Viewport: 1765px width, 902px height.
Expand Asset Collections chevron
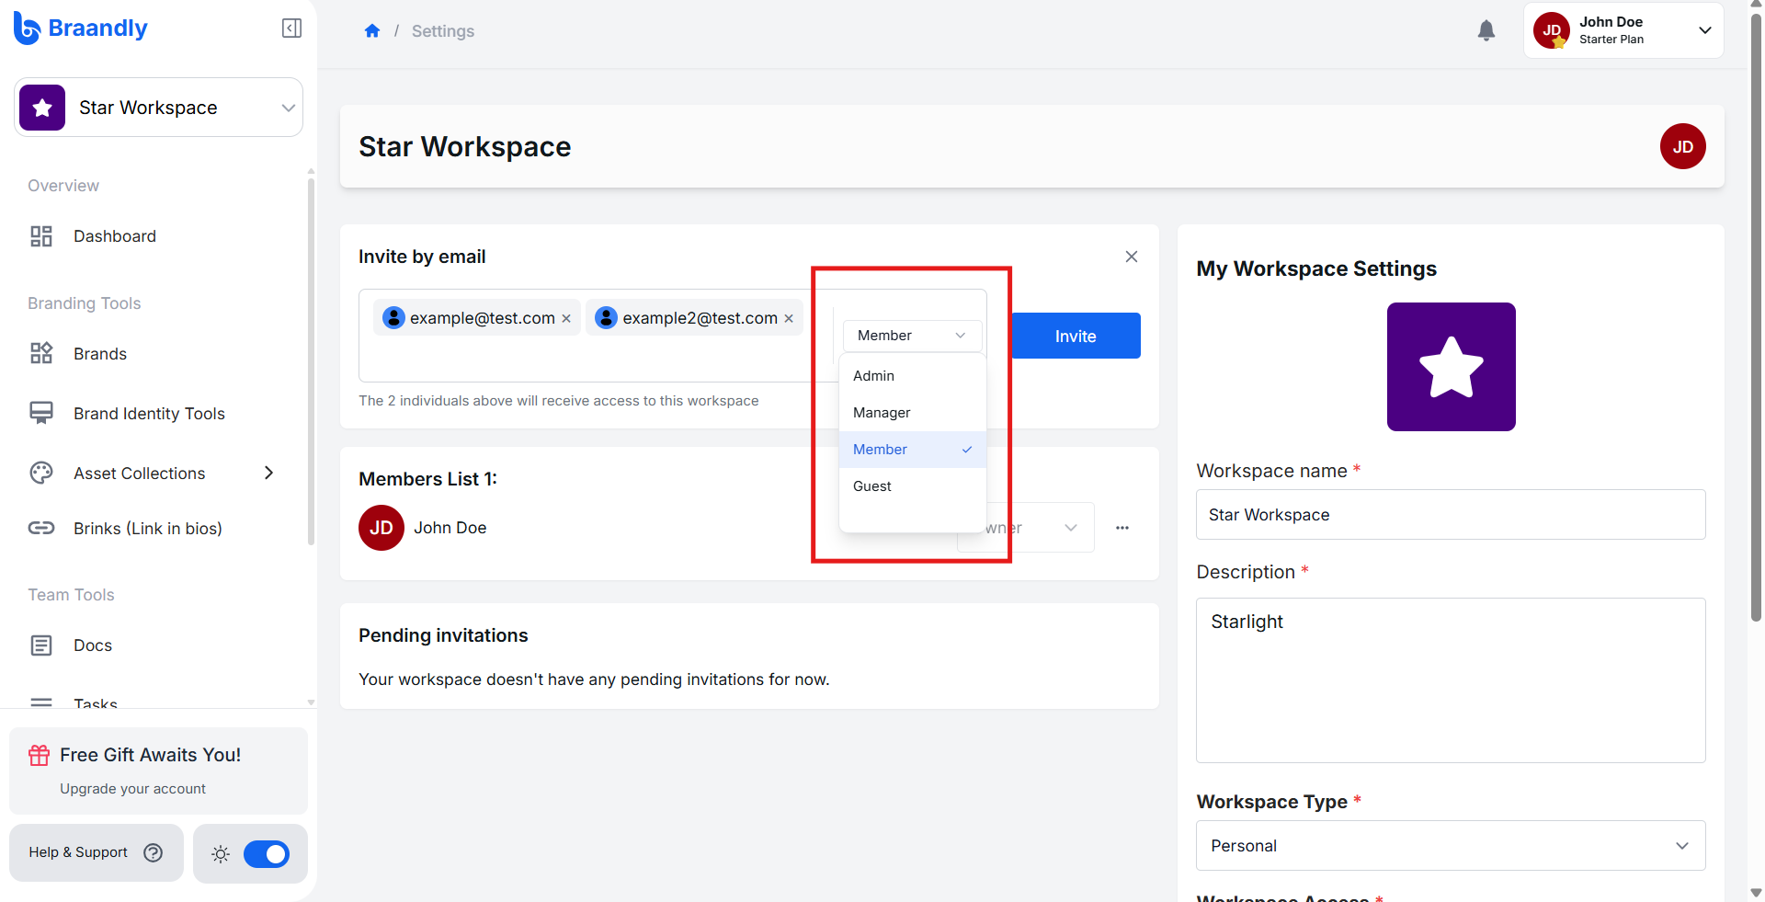(x=268, y=473)
